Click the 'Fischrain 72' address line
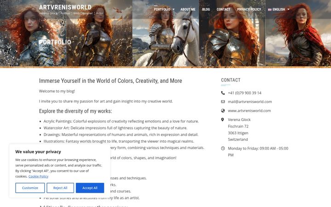Screen dimensions: 331x207 [x=238, y=126]
